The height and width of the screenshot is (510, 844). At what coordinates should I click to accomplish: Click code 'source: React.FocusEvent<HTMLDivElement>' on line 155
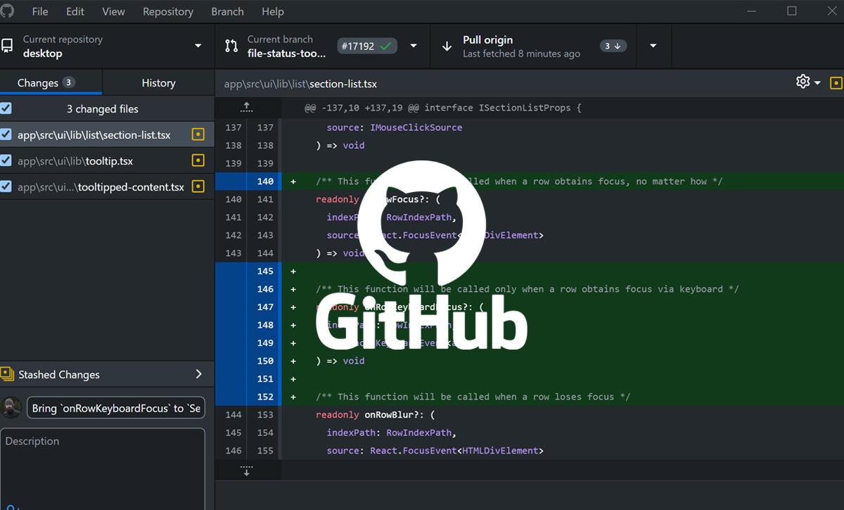coord(435,451)
